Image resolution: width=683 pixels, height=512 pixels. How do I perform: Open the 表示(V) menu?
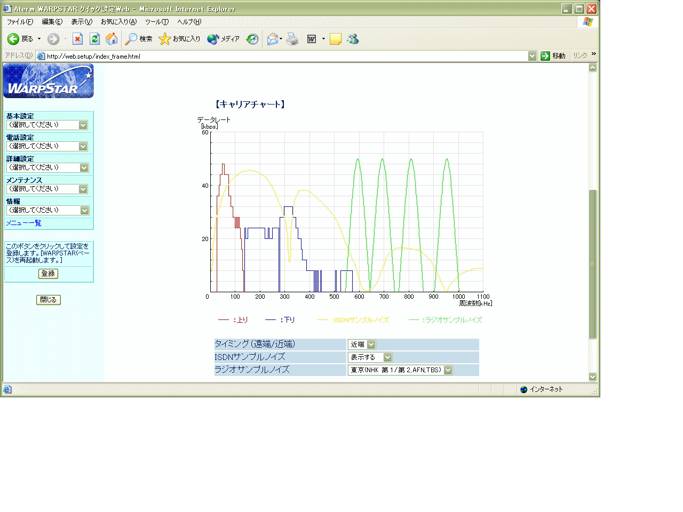[82, 22]
